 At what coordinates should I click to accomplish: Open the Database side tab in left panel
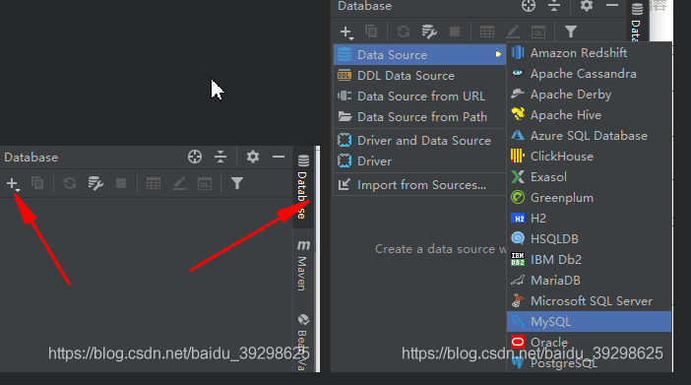(x=303, y=187)
